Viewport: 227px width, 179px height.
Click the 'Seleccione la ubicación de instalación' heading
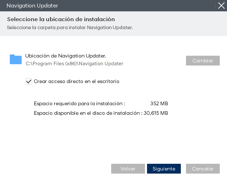[61, 19]
